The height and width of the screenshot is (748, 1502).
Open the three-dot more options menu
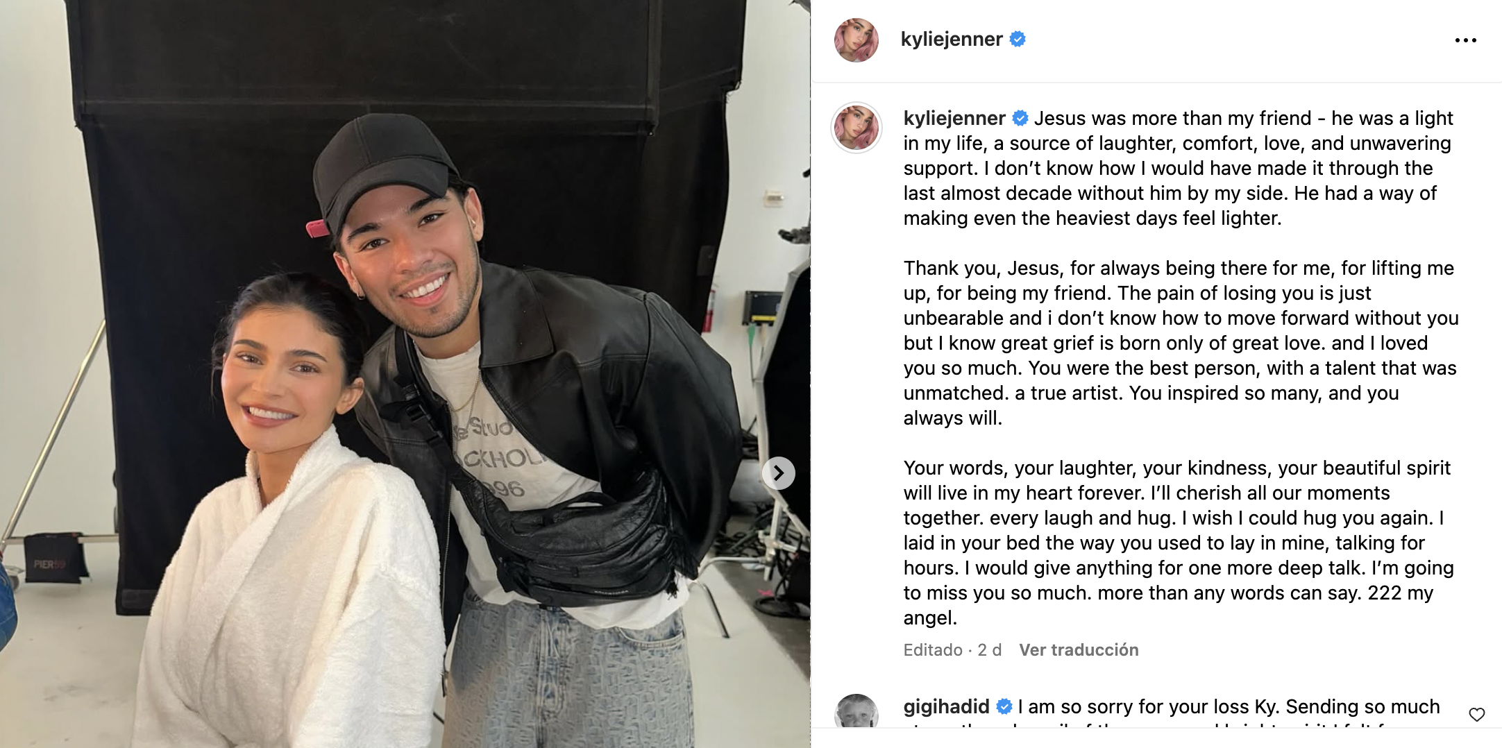[1465, 40]
